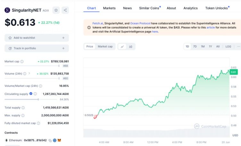The width and height of the screenshot is (241, 146).
Task: Select the line chart view icon
Action: pyautogui.click(x=122, y=47)
